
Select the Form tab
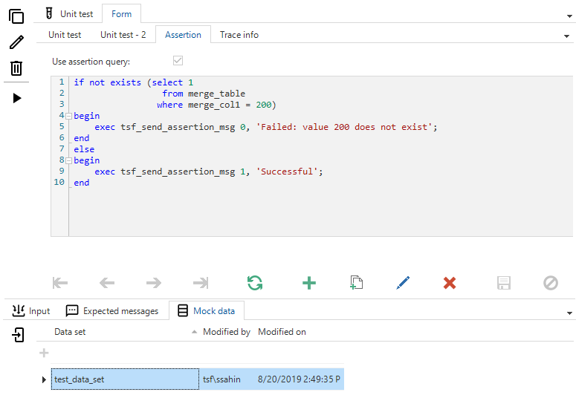pyautogui.click(x=121, y=14)
